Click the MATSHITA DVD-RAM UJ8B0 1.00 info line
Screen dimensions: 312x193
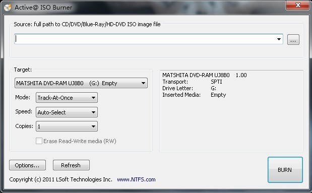pyautogui.click(x=205, y=75)
